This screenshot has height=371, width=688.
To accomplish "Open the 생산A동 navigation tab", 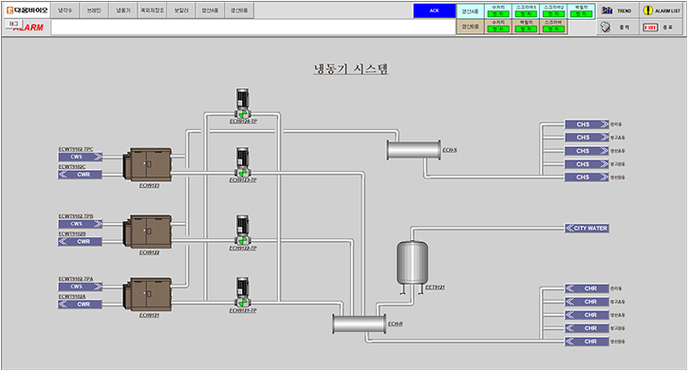I will (210, 10).
